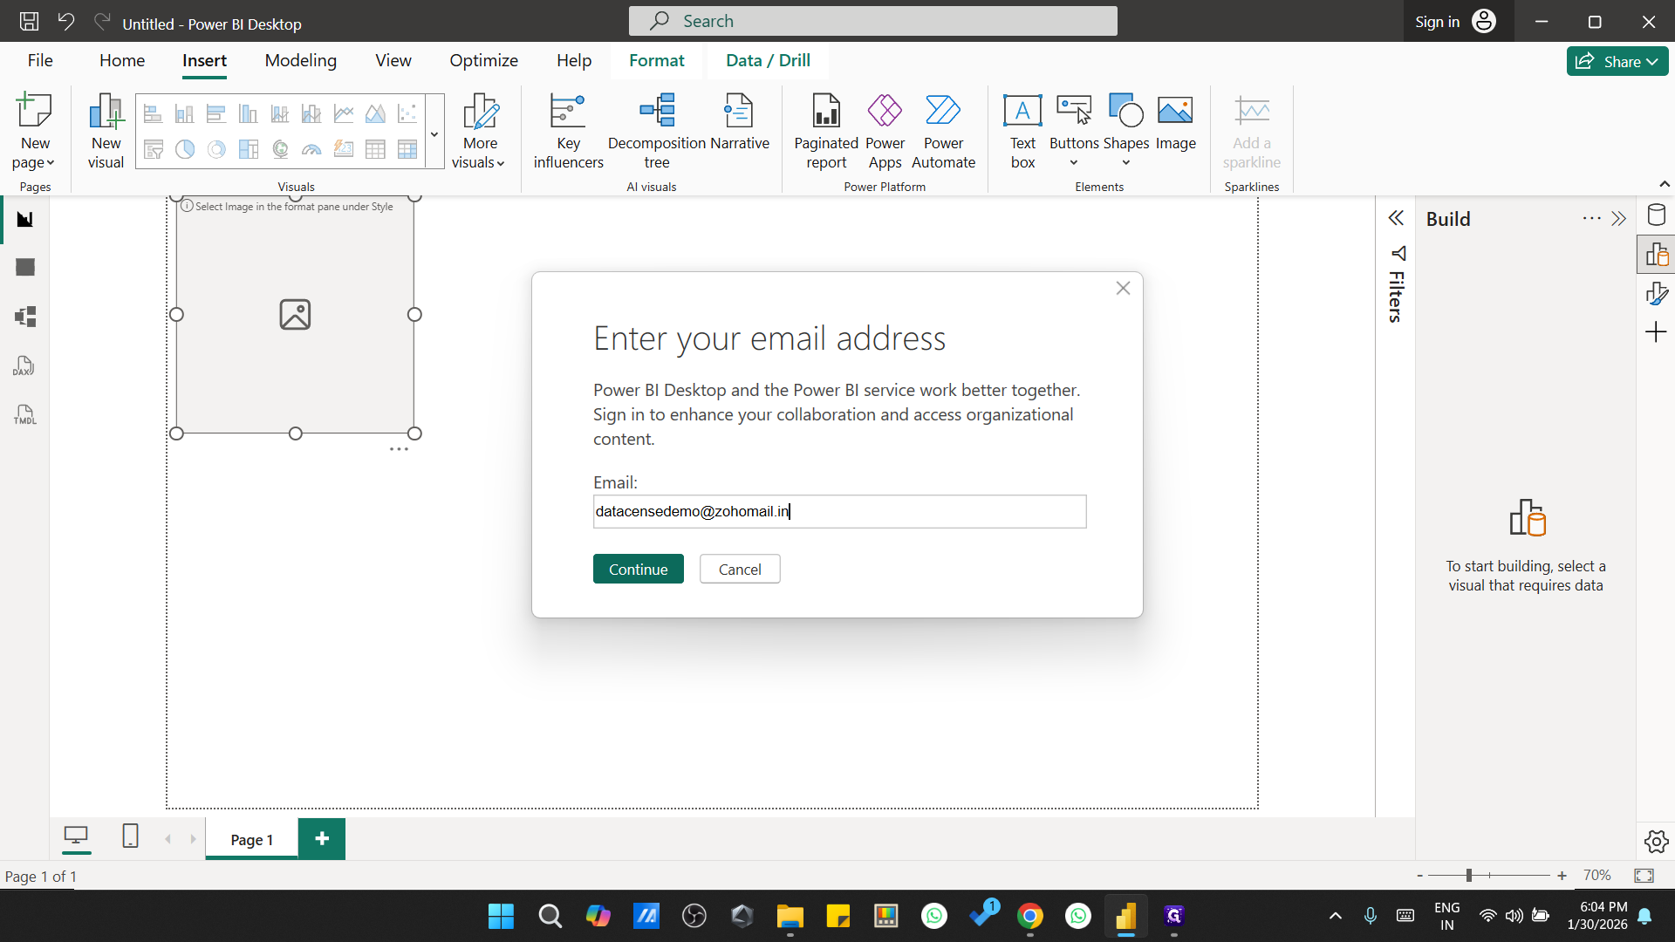Select the Key influencers AI visual
Image resolution: width=1675 pixels, height=942 pixels.
tap(567, 129)
